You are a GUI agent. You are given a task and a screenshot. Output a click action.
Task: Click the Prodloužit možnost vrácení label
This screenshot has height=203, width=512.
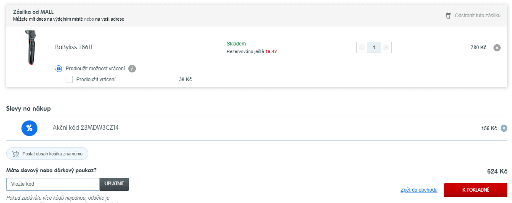point(96,69)
